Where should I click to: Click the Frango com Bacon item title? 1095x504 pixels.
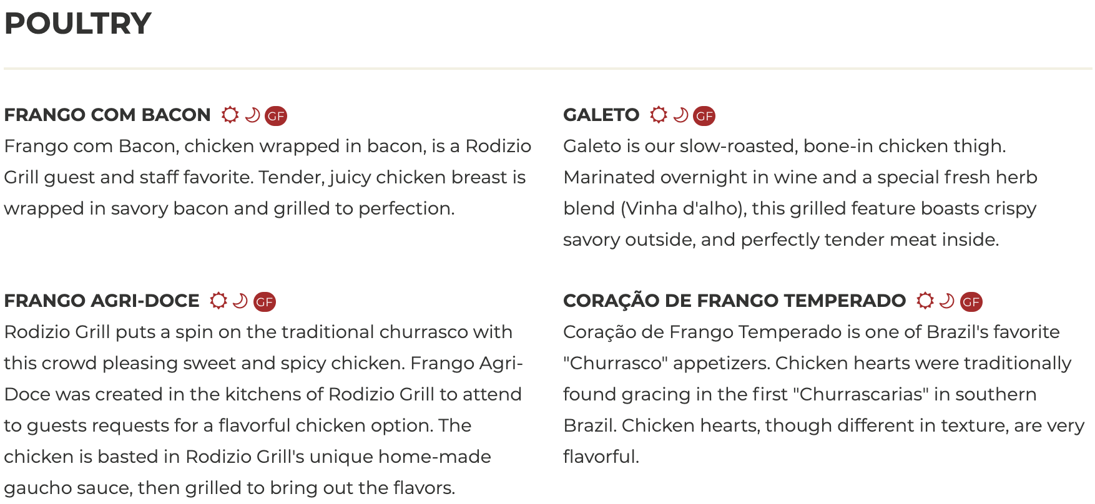point(107,115)
